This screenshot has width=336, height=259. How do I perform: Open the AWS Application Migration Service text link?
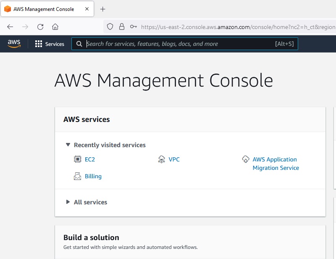point(275,164)
